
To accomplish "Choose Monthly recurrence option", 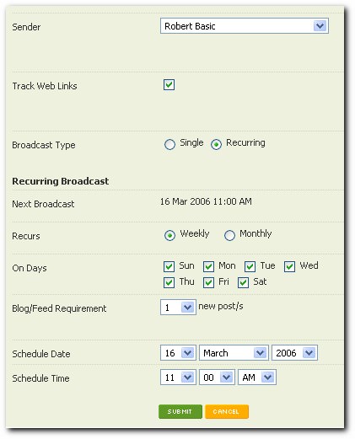I will [x=229, y=235].
